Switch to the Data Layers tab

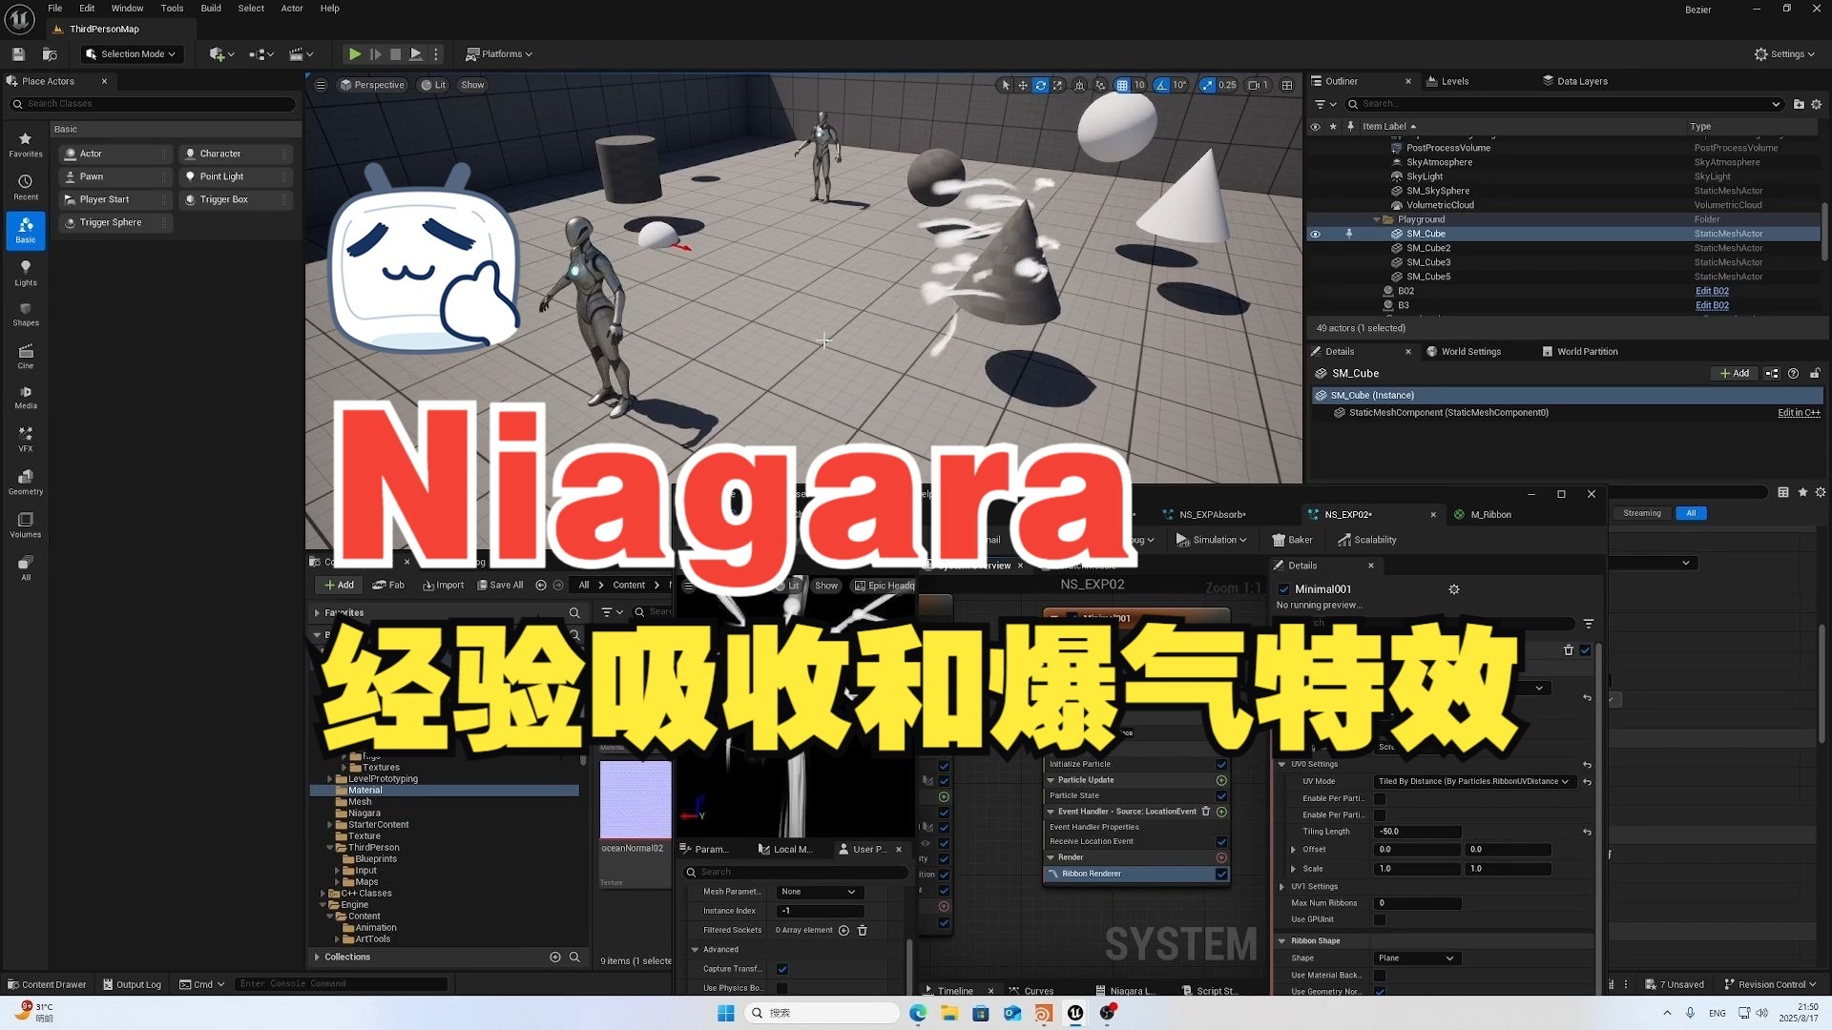click(1576, 81)
